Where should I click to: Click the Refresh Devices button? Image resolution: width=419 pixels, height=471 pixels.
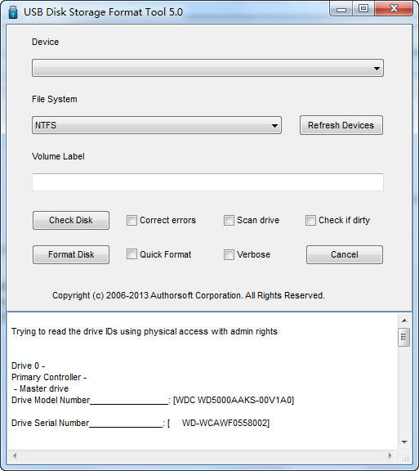pyautogui.click(x=341, y=125)
